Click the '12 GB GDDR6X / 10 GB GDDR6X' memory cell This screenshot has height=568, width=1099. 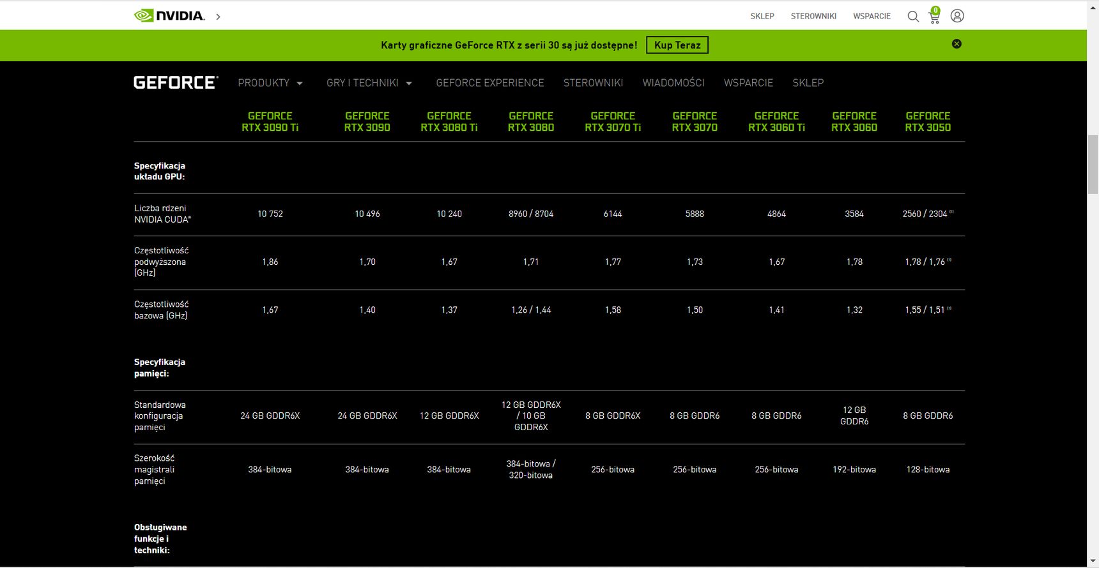531,415
